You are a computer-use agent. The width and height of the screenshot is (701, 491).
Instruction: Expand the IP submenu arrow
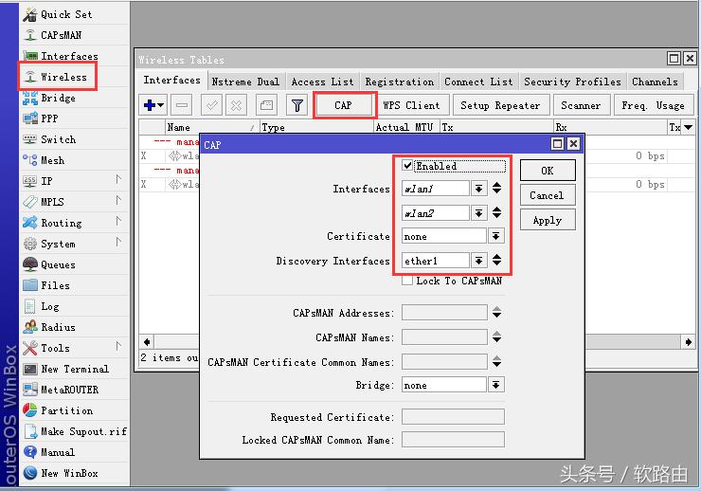click(118, 180)
